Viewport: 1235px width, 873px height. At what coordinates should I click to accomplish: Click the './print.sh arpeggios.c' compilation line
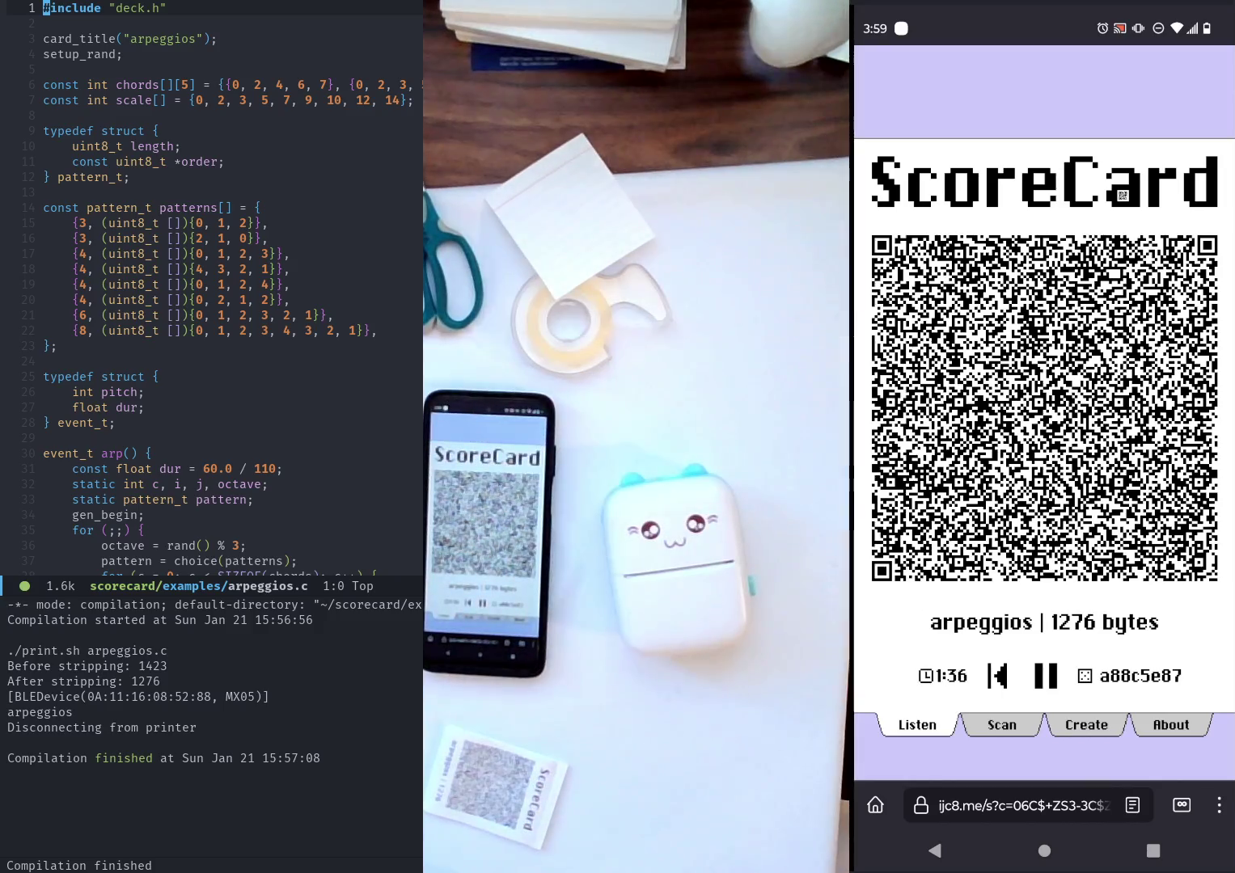click(87, 651)
